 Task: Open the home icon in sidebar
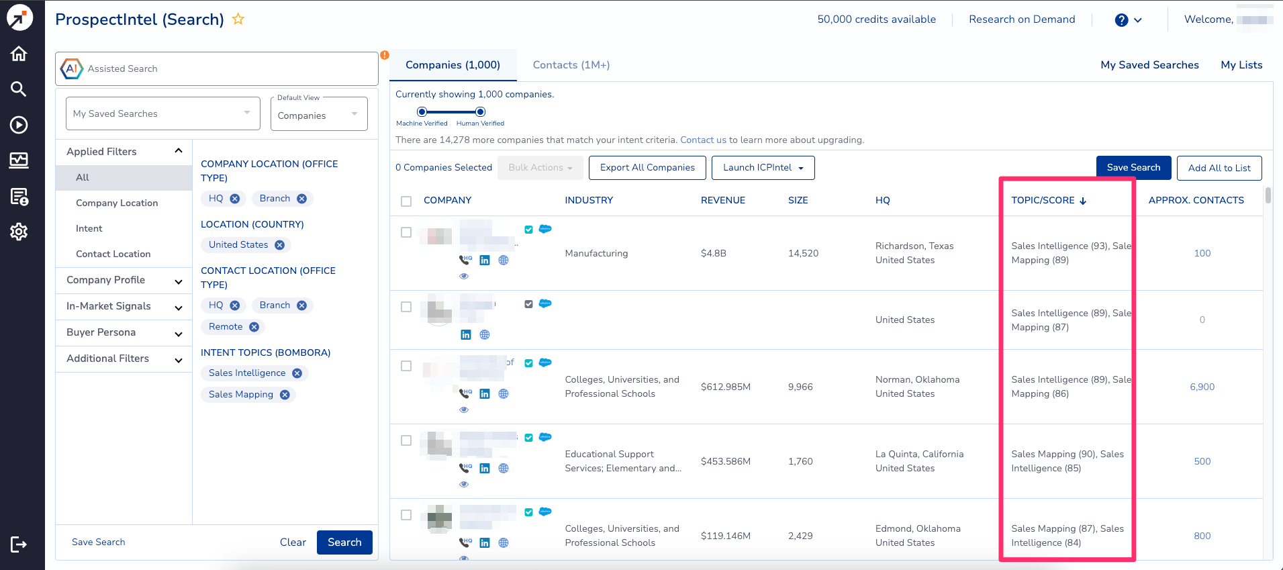coord(19,54)
